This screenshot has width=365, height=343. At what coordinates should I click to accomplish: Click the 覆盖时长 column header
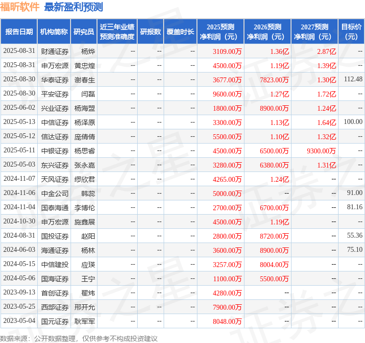tap(180, 32)
